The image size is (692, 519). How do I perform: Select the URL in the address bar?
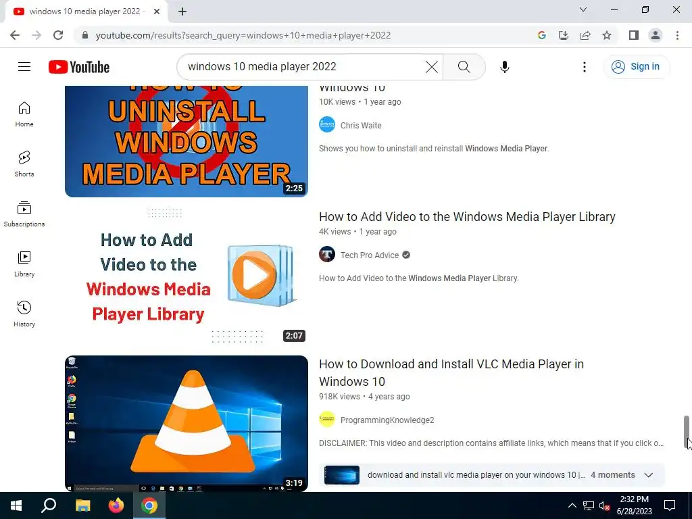pyautogui.click(x=243, y=35)
